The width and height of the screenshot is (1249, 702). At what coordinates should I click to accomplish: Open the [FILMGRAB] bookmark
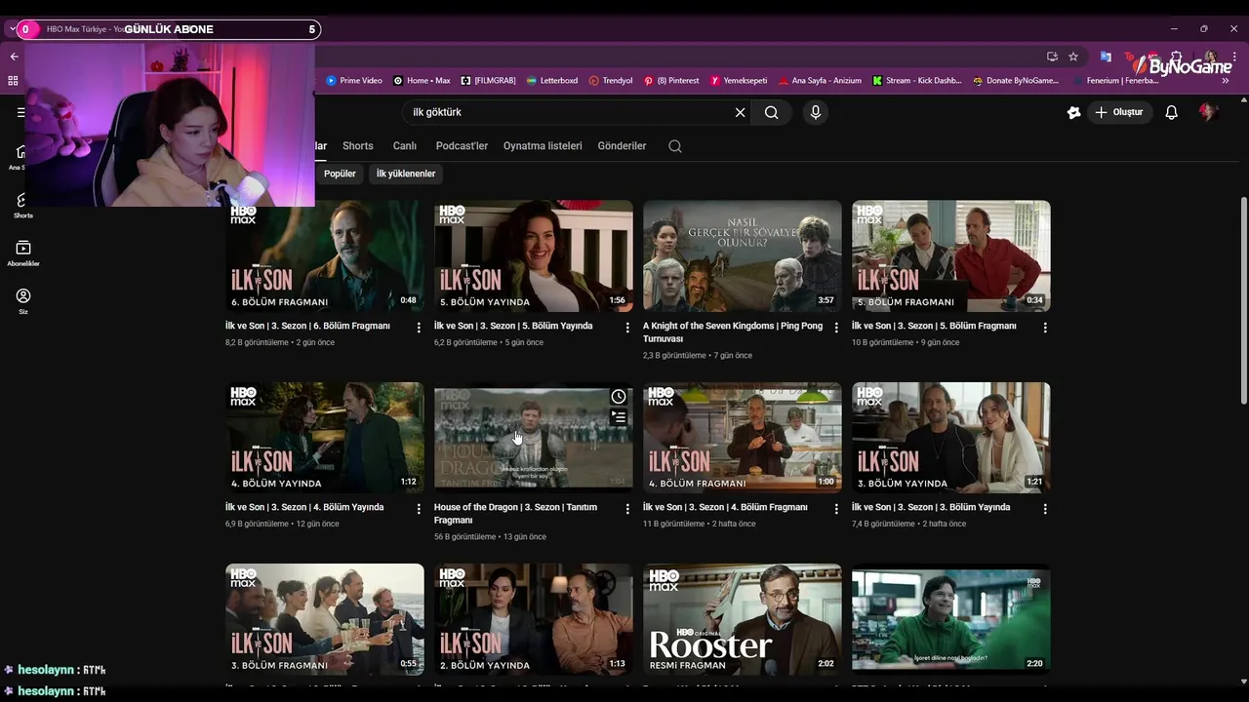pyautogui.click(x=488, y=81)
